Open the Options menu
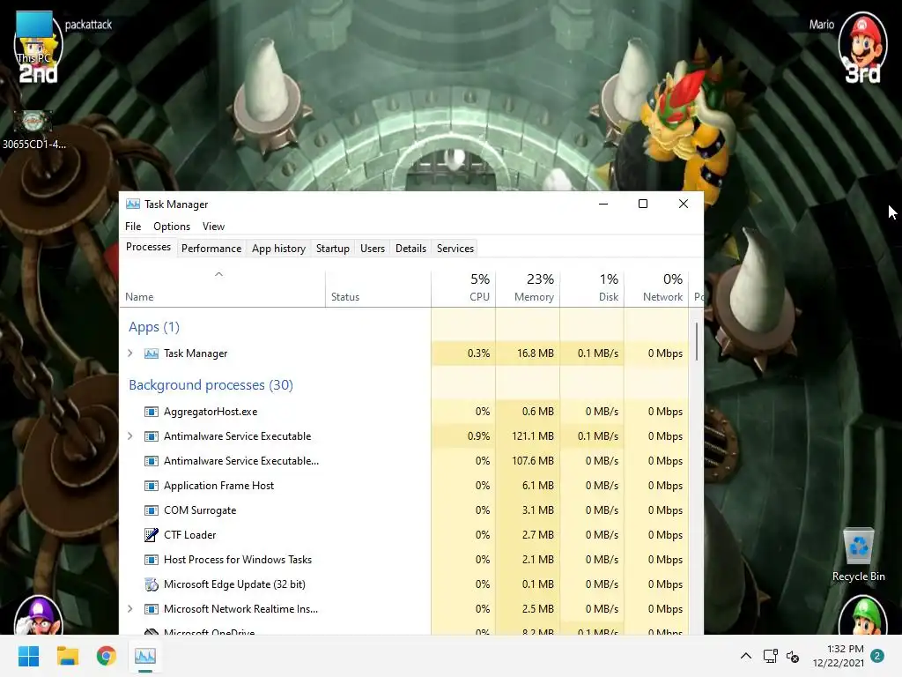This screenshot has width=902, height=677. [172, 227]
